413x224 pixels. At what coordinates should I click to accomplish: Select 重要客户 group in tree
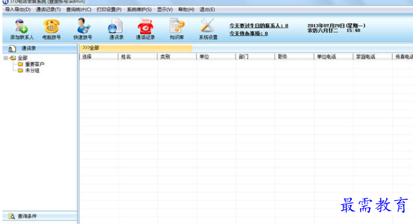coord(35,64)
